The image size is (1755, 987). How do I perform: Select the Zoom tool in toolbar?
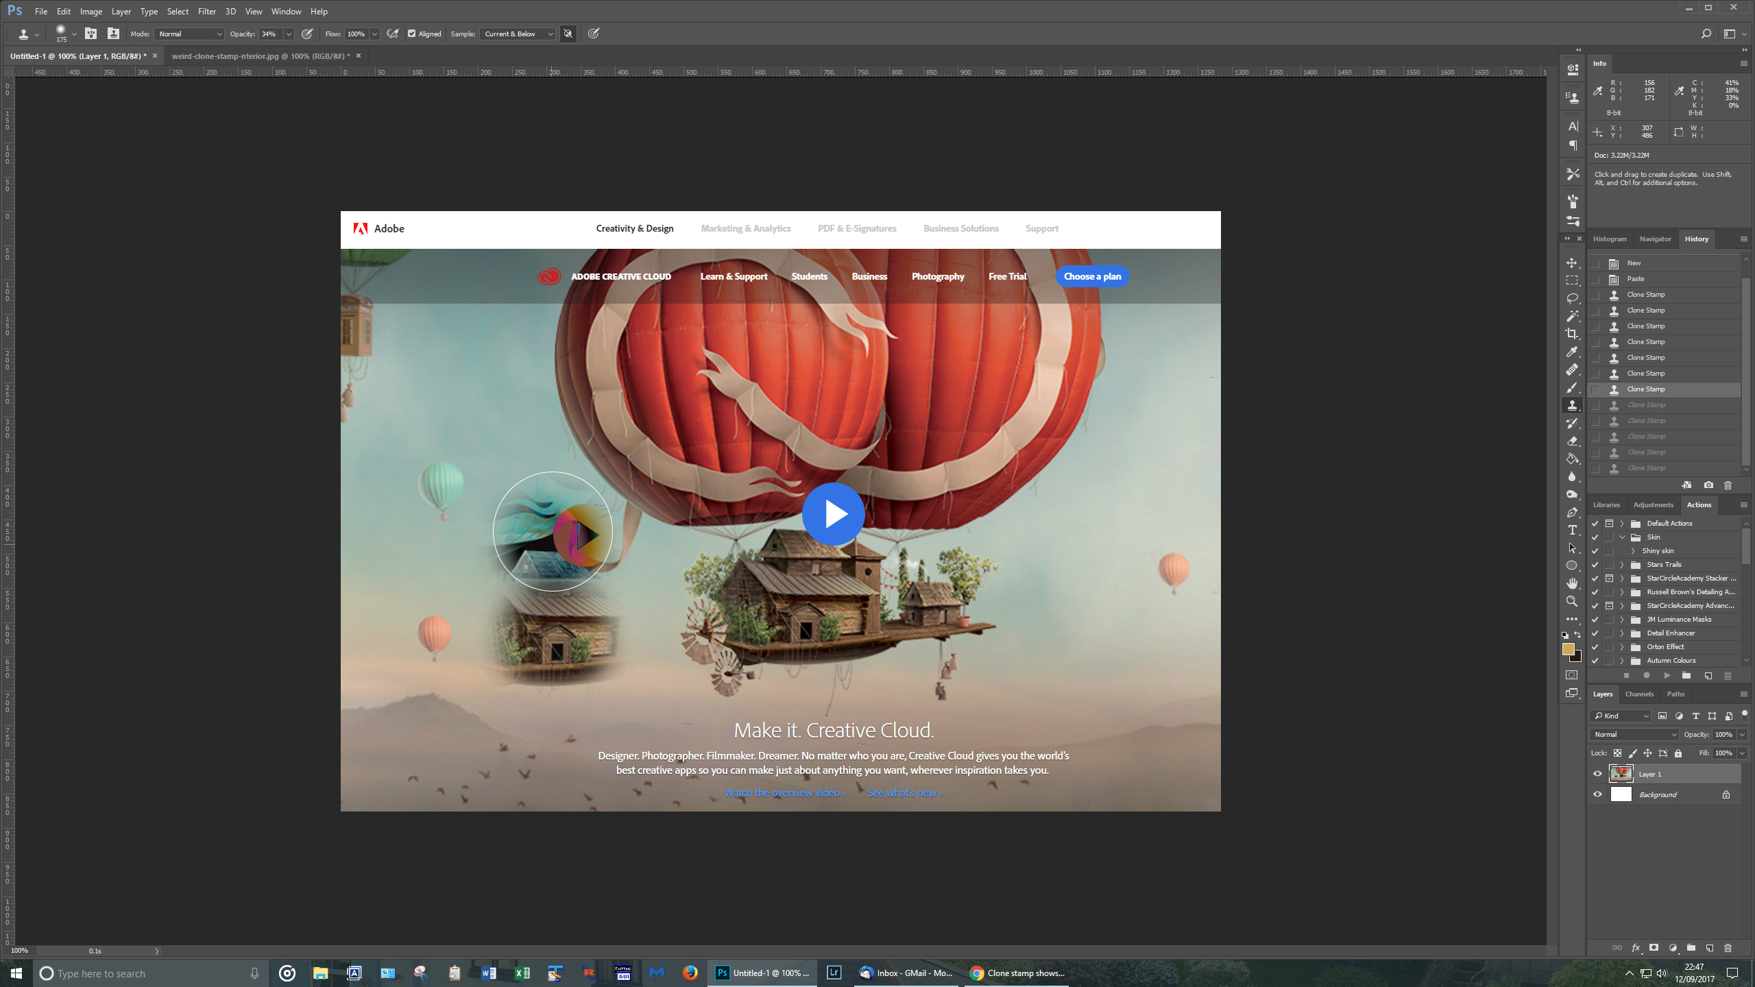pyautogui.click(x=1572, y=601)
